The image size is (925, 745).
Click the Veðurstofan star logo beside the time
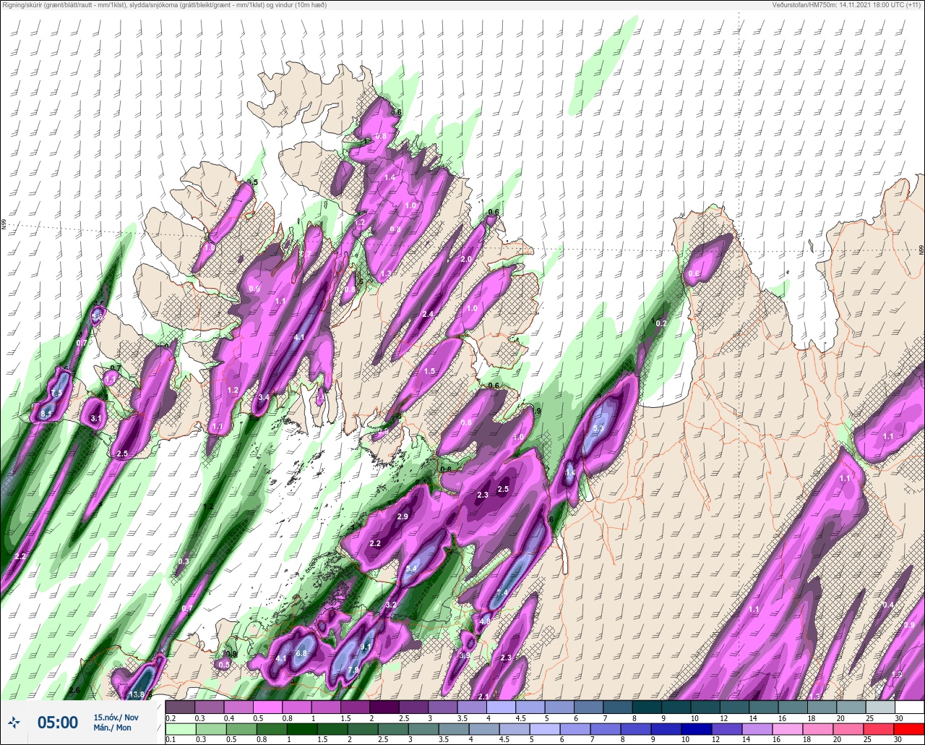click(14, 723)
